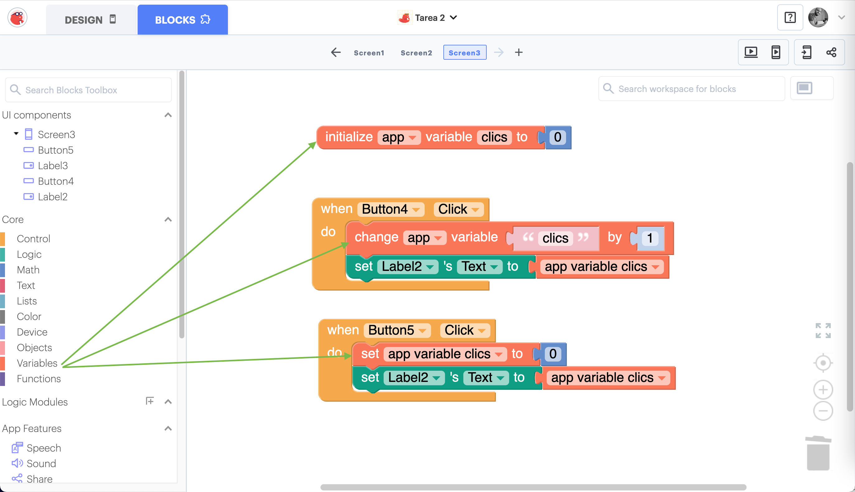The width and height of the screenshot is (855, 492).
Task: Click the share icon in the top toolbar
Action: [831, 52]
